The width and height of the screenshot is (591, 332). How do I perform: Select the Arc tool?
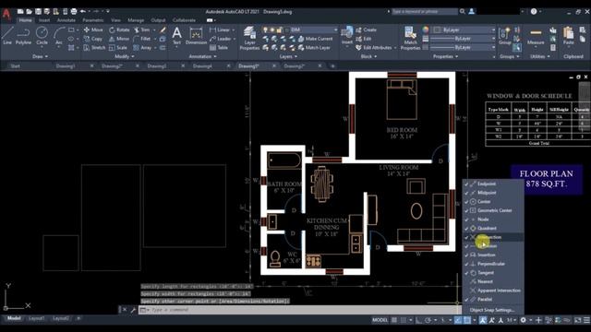point(59,36)
